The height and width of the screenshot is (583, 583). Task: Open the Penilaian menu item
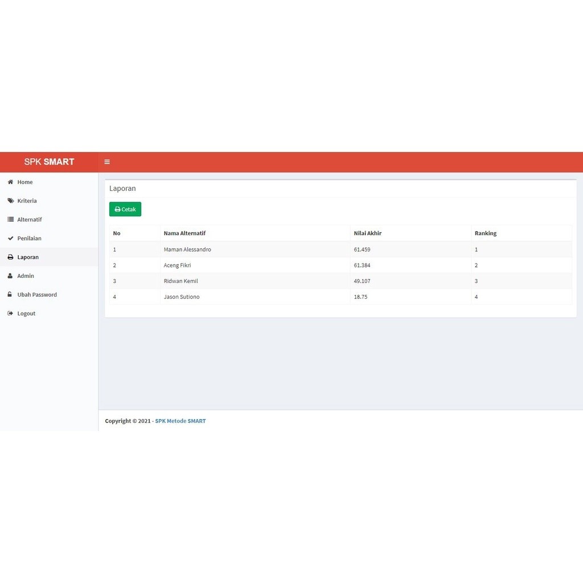49,239
